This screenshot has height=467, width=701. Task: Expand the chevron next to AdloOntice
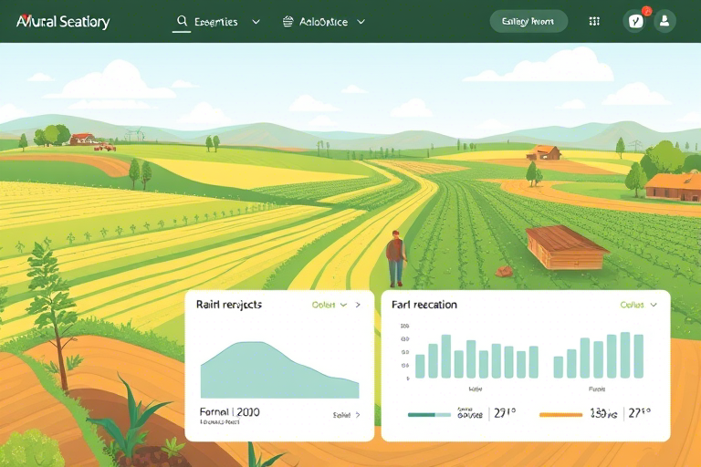click(x=361, y=22)
